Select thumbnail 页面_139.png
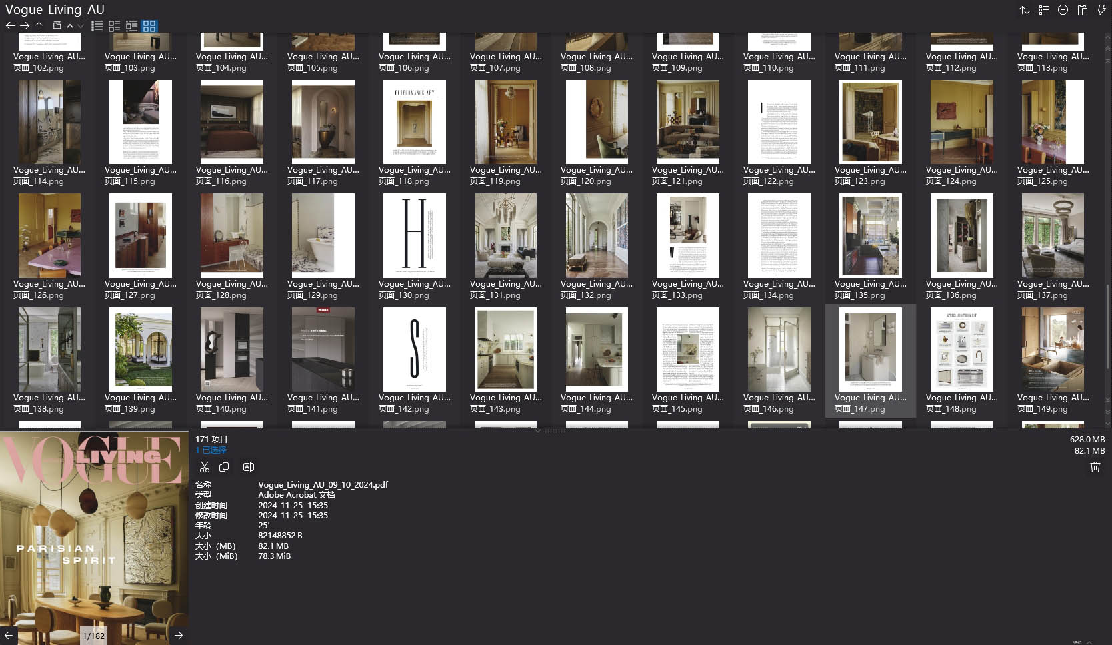Image resolution: width=1112 pixels, height=645 pixels. (141, 350)
